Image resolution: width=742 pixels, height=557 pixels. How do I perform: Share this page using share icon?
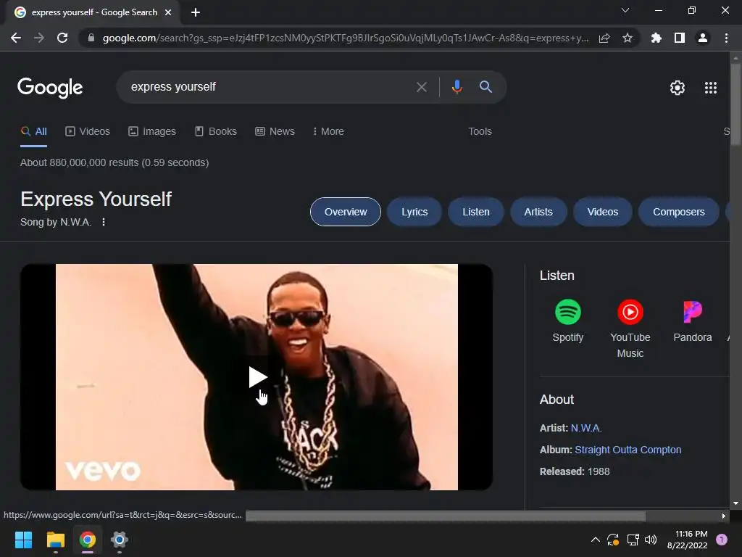tap(604, 38)
